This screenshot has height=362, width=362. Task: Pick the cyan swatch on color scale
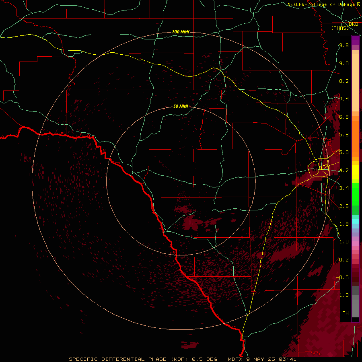click(355, 221)
